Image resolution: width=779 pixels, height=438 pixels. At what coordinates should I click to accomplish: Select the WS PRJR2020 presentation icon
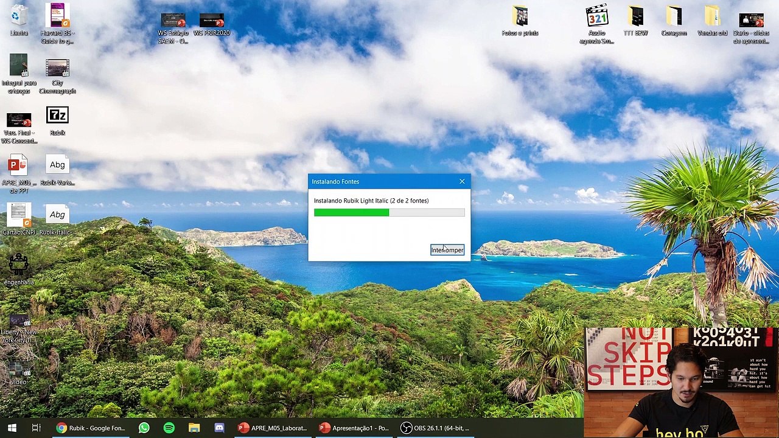[x=211, y=24]
